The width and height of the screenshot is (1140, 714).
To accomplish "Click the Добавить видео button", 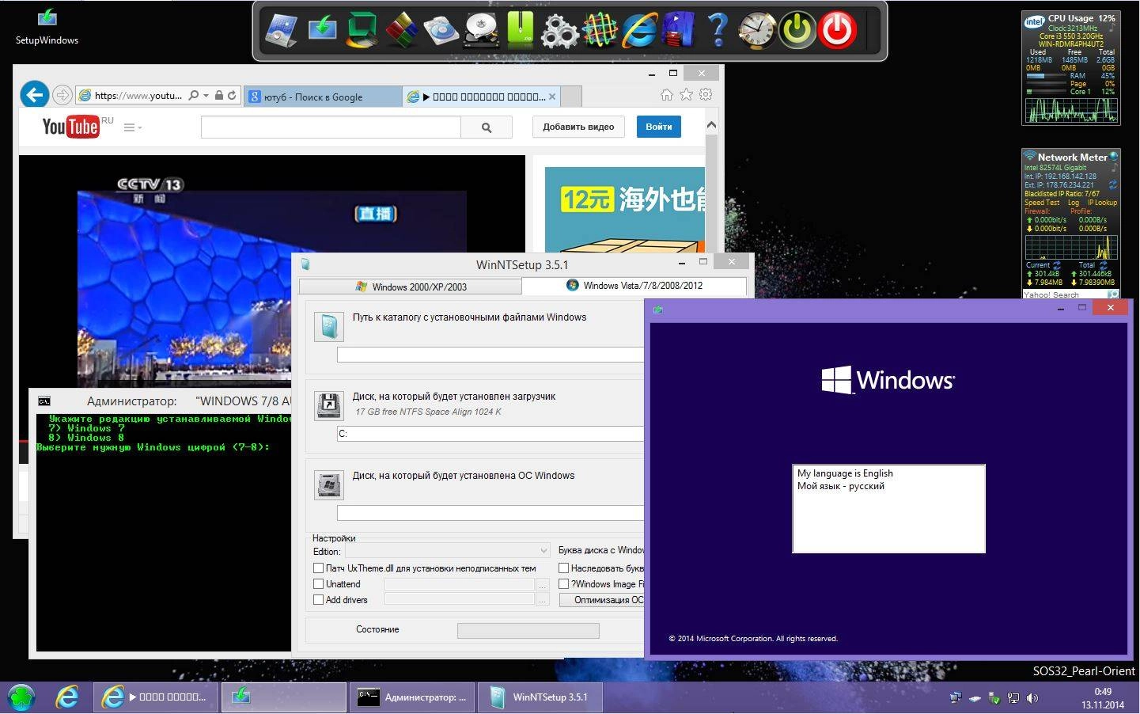I will tap(578, 127).
